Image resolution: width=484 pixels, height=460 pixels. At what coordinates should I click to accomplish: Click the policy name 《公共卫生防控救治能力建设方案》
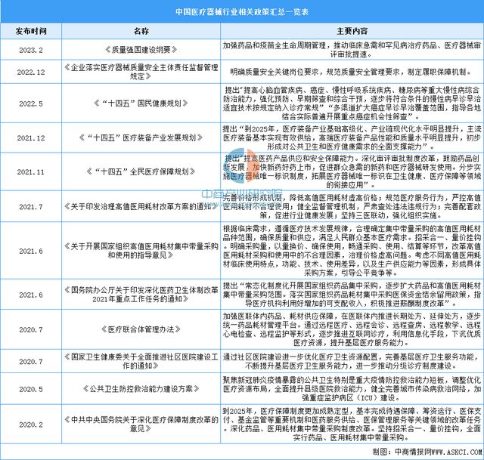click(141, 389)
